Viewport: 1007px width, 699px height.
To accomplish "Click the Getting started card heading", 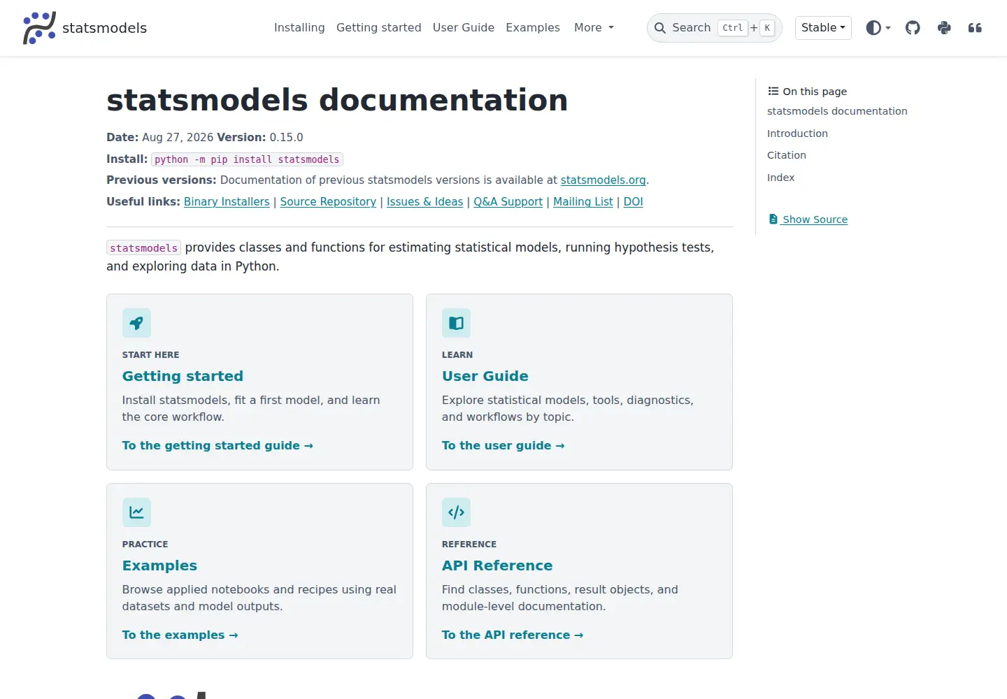I will (183, 376).
